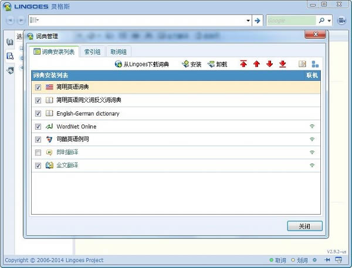Click the WordNet Online green icon
Screen dimensions: 352x268
[x=49, y=126]
